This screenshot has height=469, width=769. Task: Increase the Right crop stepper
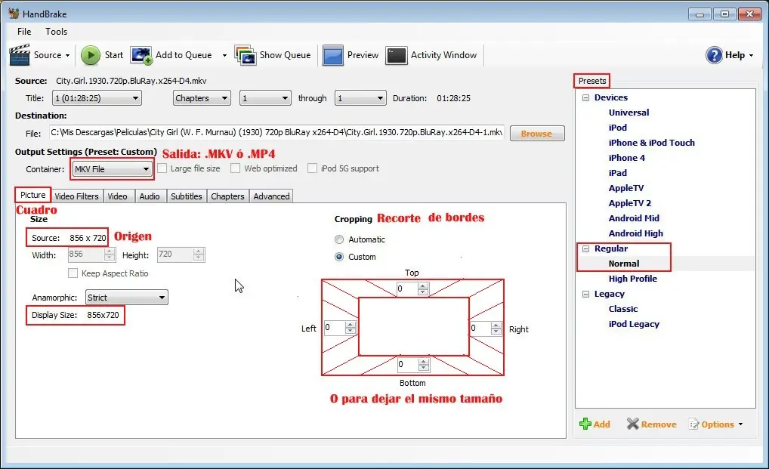pyautogui.click(x=496, y=326)
